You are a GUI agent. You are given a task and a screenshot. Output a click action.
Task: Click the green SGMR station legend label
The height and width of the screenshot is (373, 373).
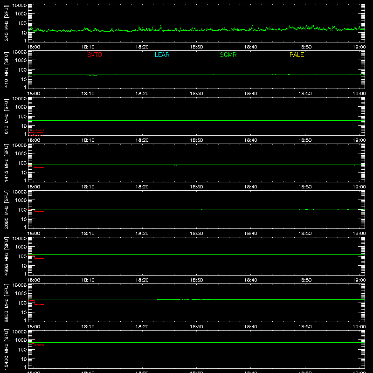pos(228,55)
